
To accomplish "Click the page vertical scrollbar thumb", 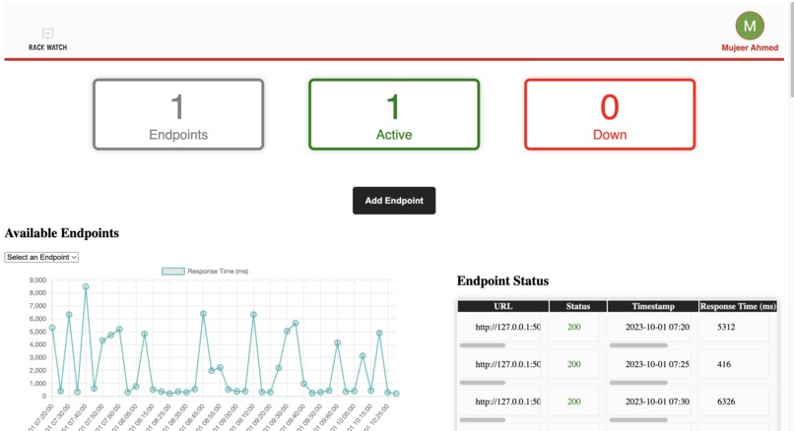I will (x=791, y=49).
